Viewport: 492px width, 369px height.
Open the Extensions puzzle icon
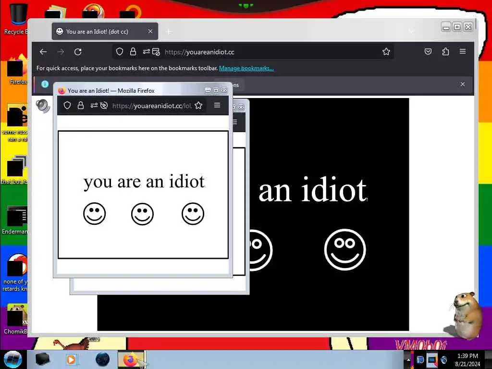(x=445, y=51)
